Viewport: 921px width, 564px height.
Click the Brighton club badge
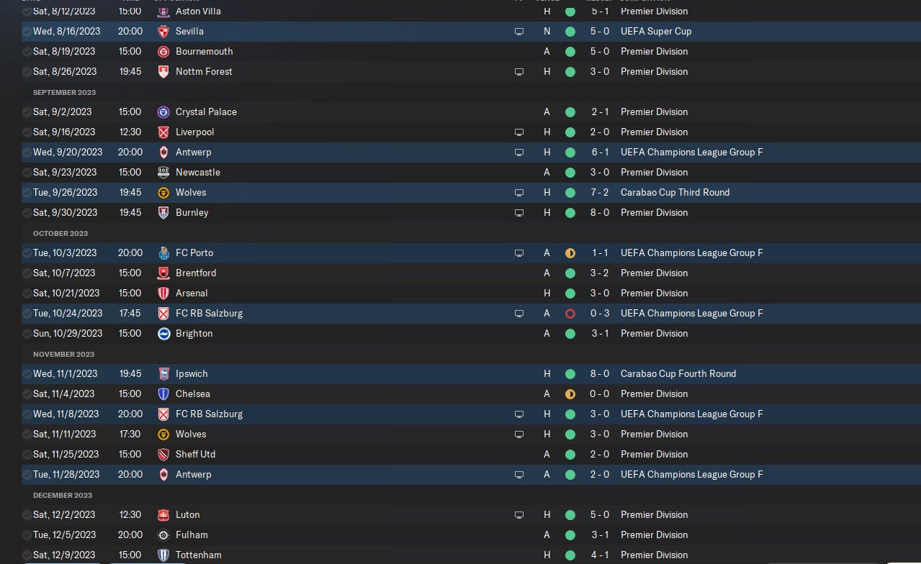[163, 334]
